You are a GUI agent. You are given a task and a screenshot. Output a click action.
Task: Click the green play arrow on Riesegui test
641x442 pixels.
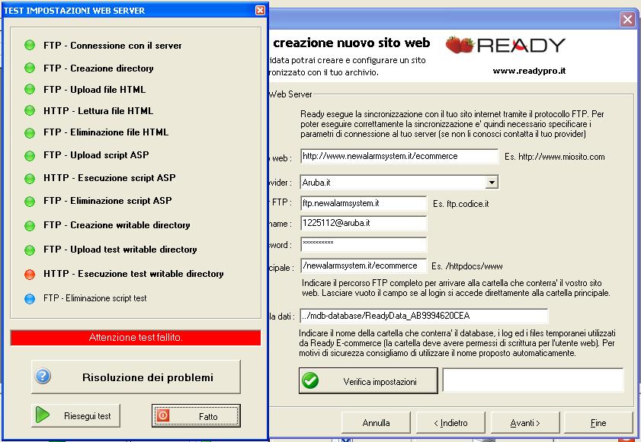click(42, 415)
